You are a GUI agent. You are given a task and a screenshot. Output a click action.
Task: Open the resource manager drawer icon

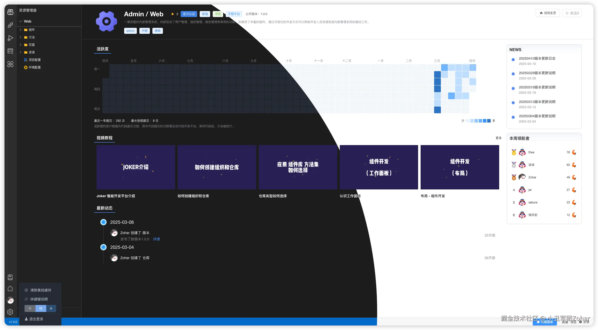tap(10, 12)
